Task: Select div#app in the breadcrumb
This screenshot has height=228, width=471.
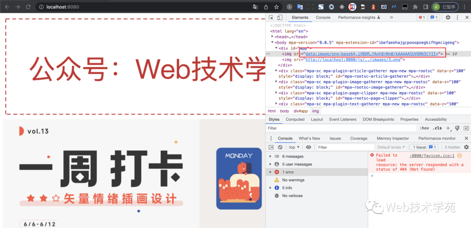Action: 300,111
